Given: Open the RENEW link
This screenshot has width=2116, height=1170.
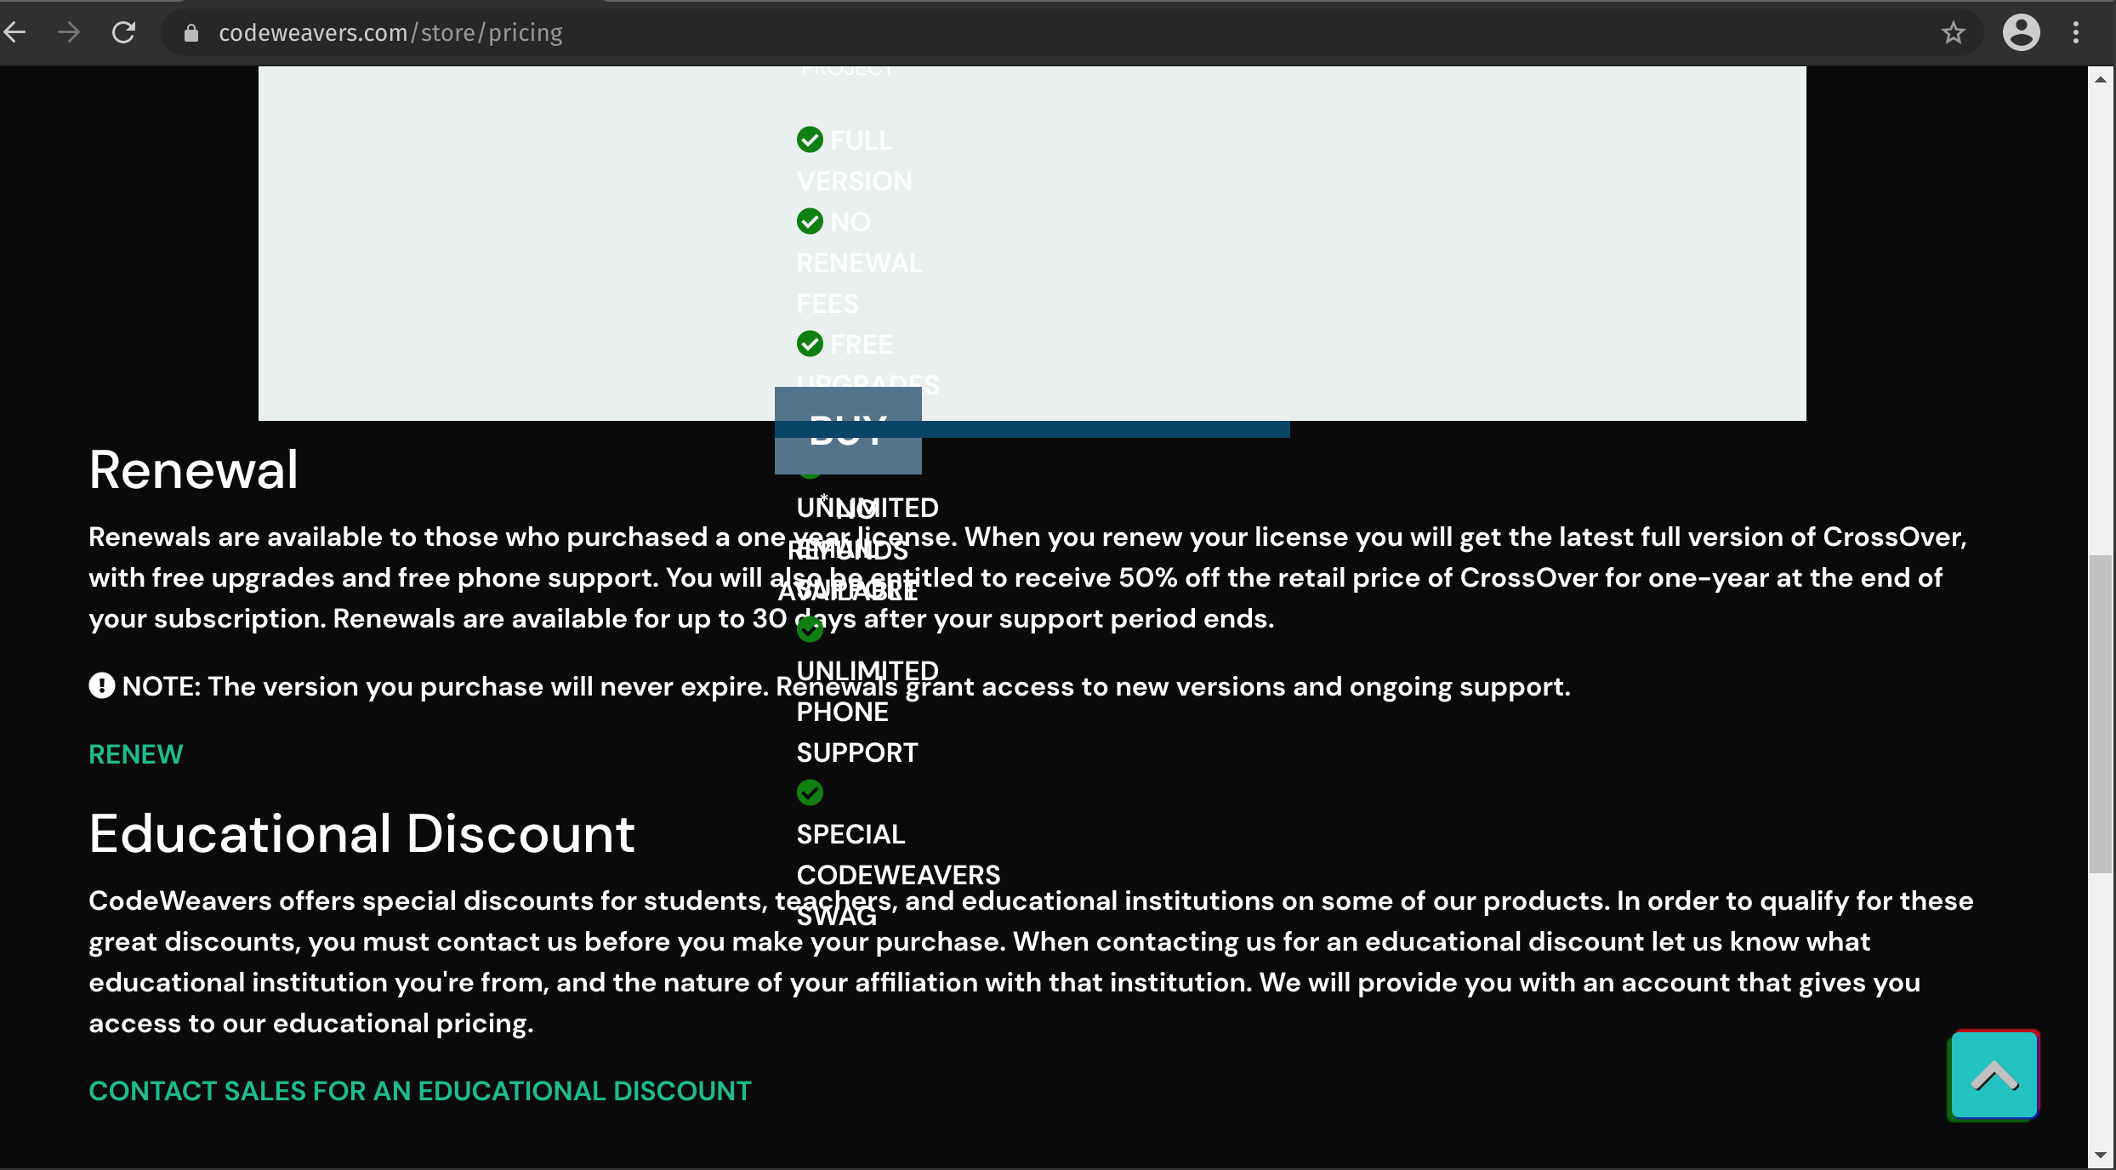Looking at the screenshot, I should pos(135,753).
